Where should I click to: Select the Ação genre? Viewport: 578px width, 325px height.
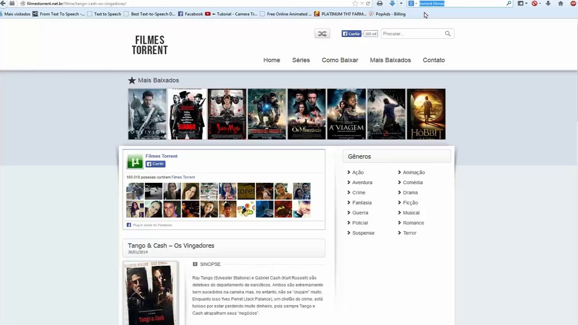358,172
